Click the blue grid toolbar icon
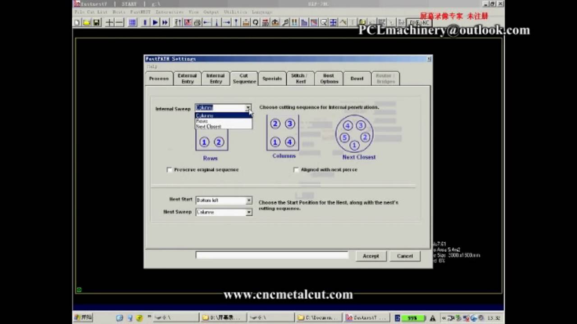The image size is (577, 324). (132, 22)
